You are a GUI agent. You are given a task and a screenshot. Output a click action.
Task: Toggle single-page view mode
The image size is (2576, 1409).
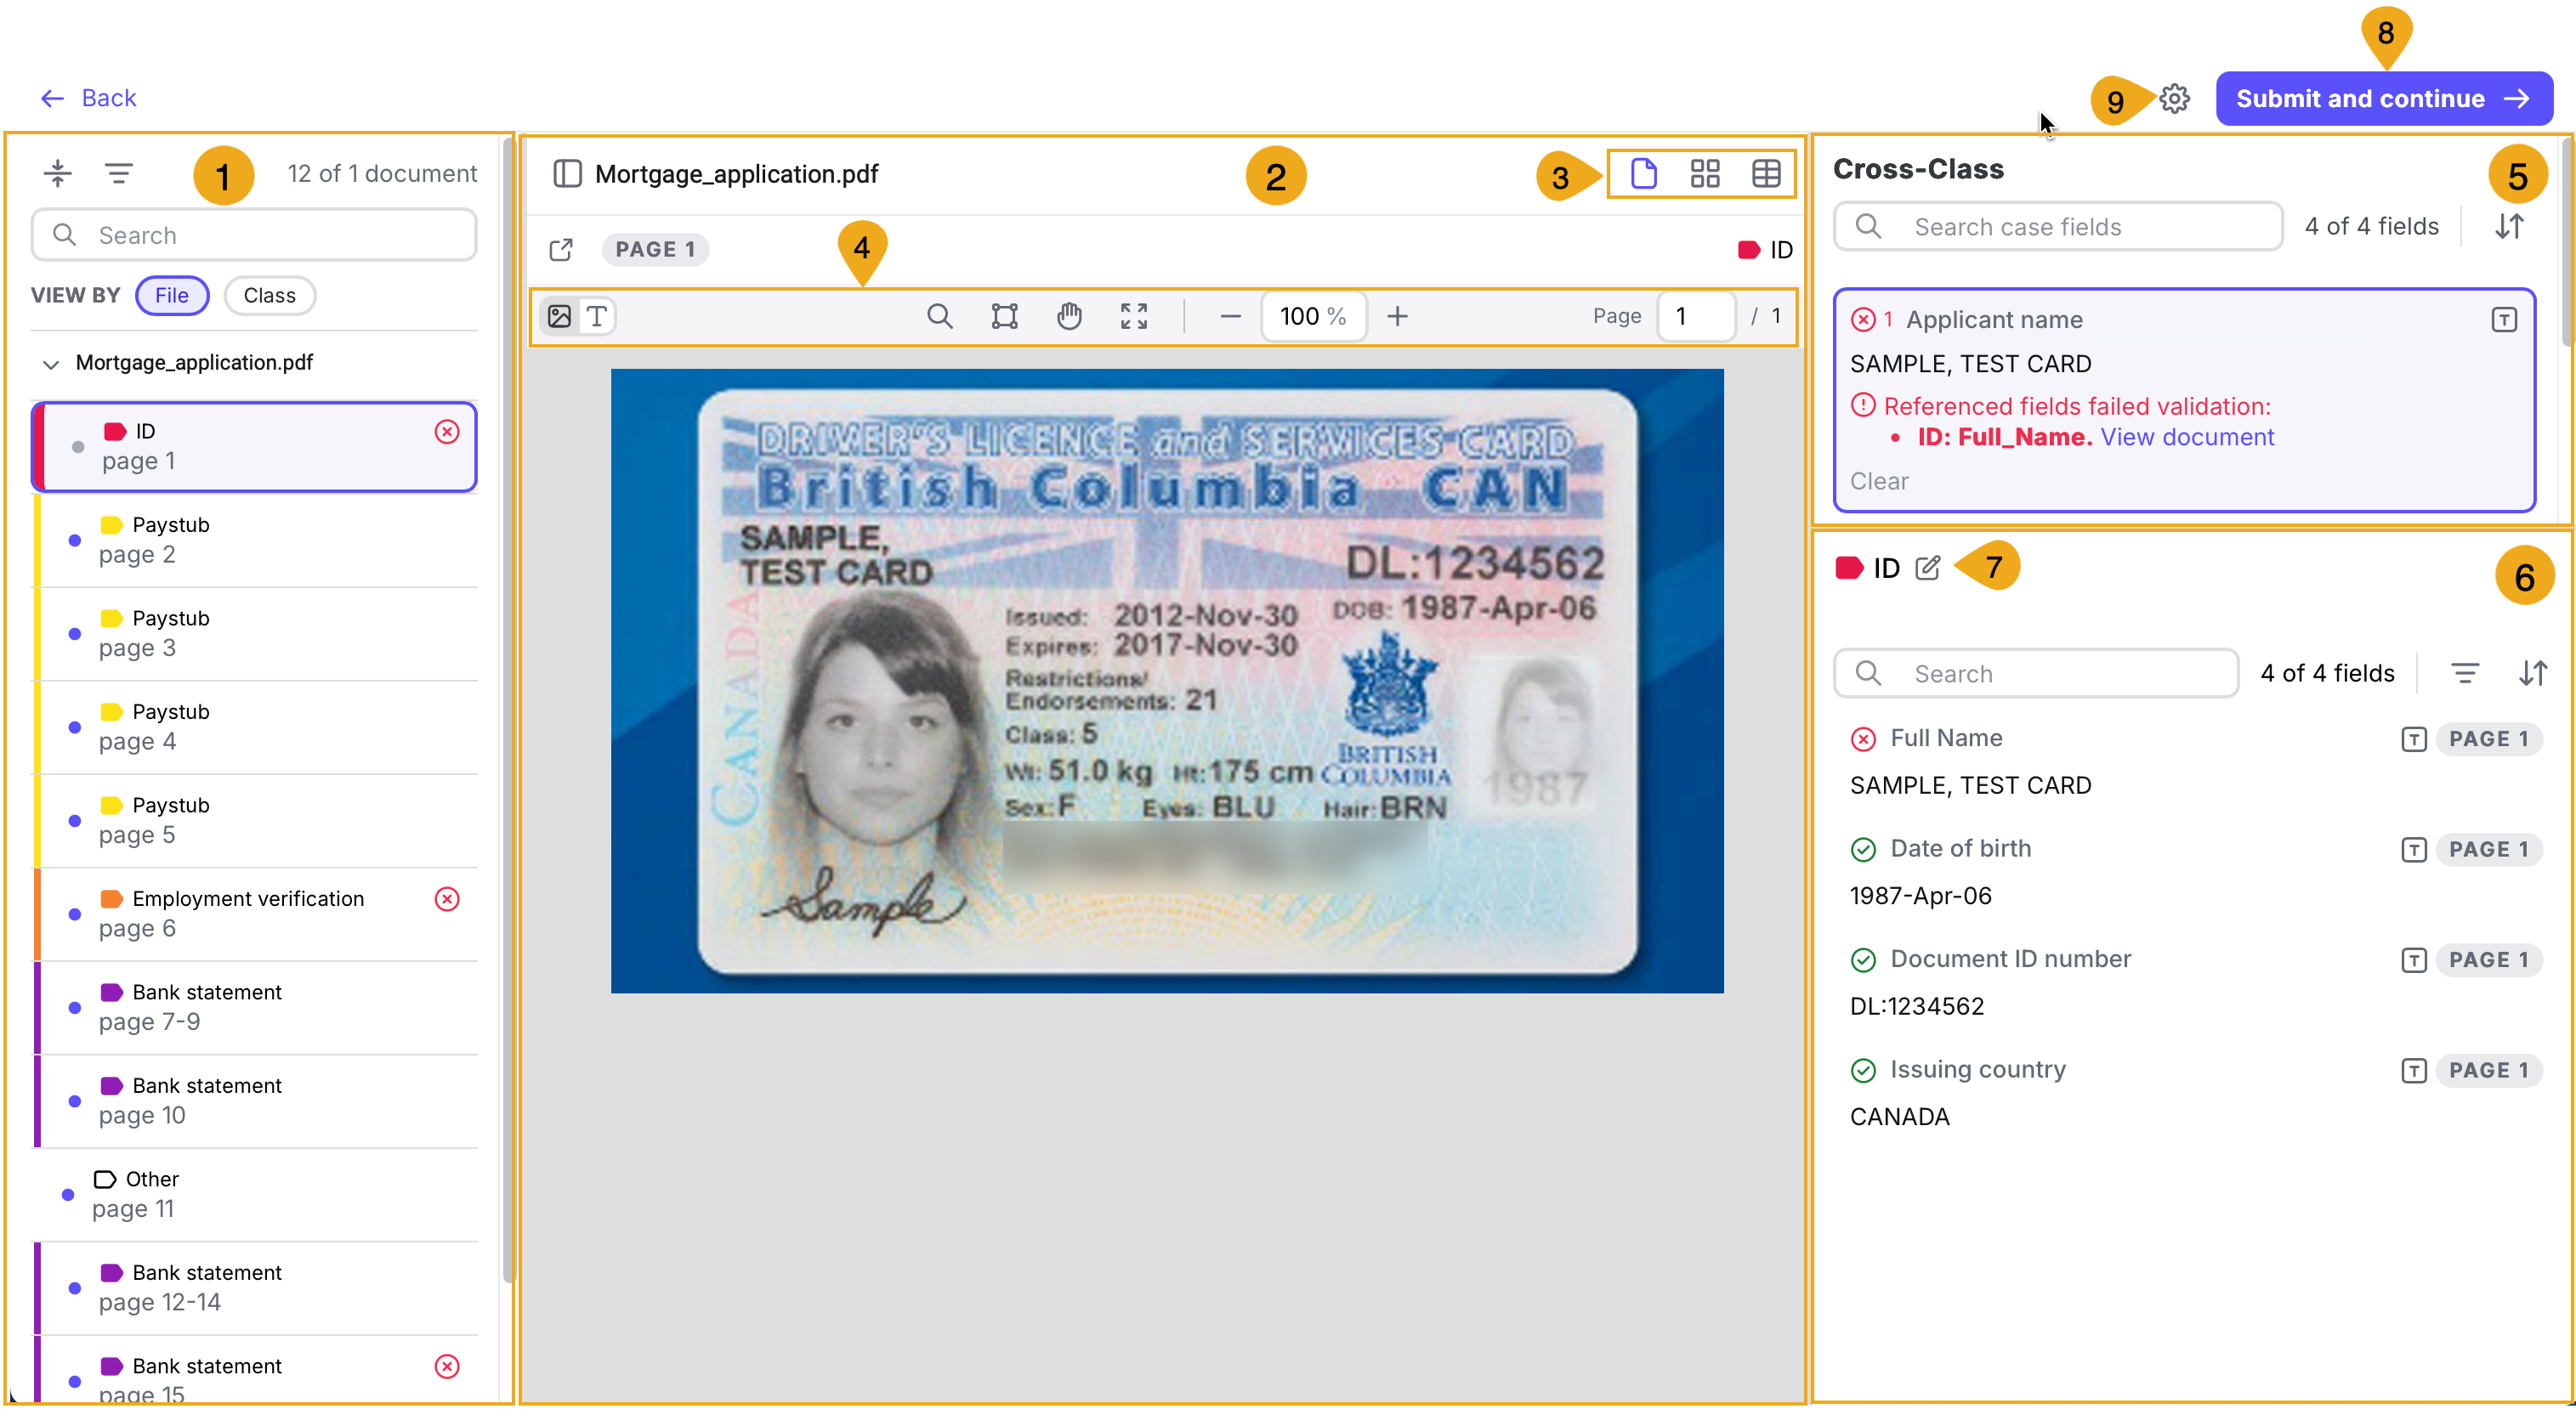click(1643, 173)
